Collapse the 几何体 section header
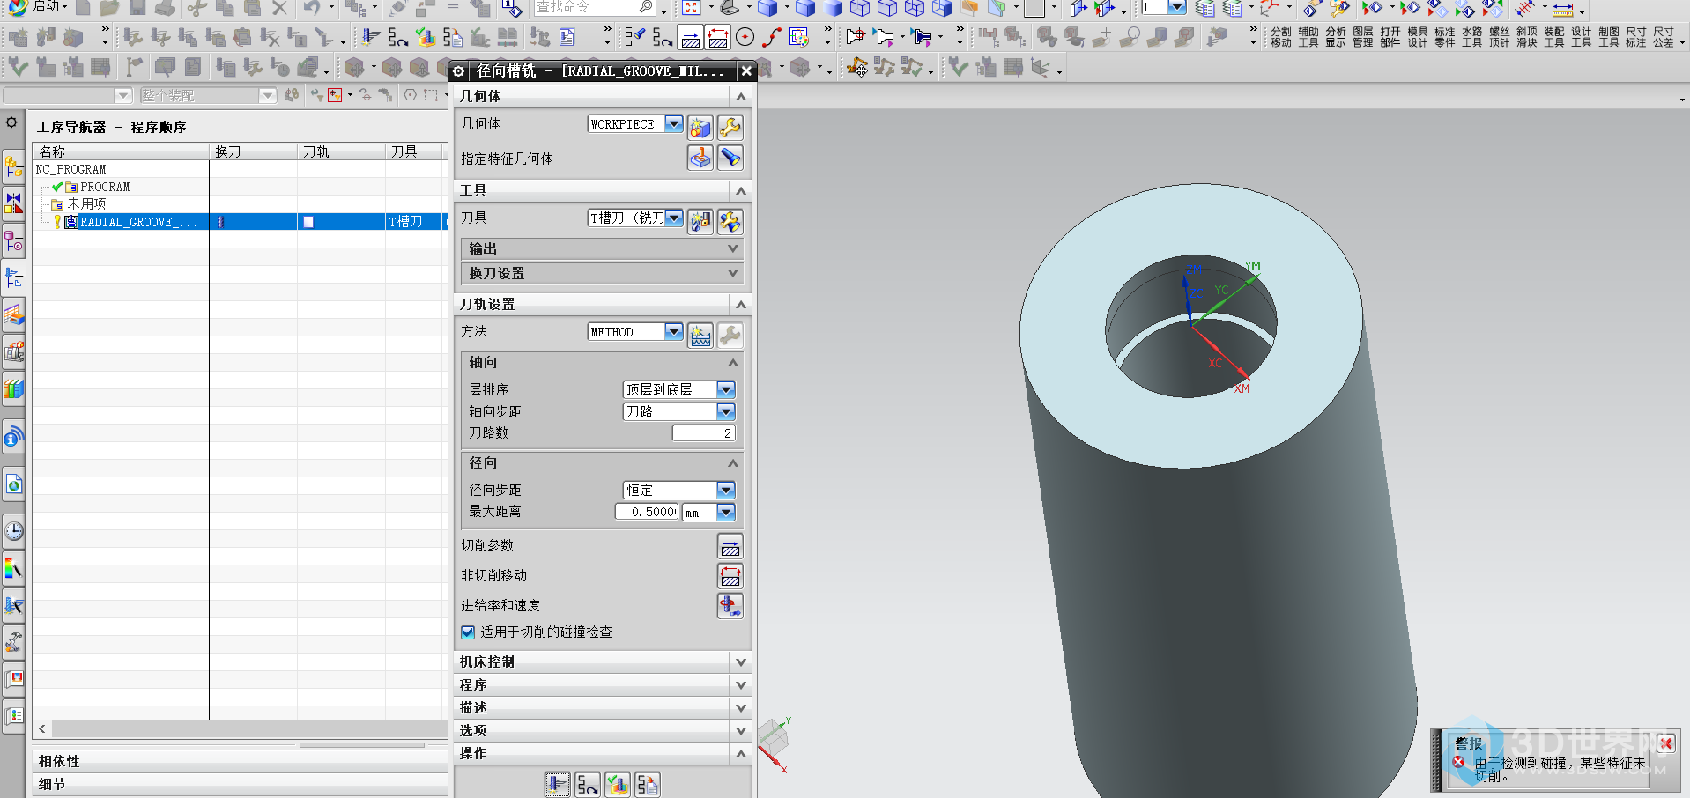 point(603,96)
